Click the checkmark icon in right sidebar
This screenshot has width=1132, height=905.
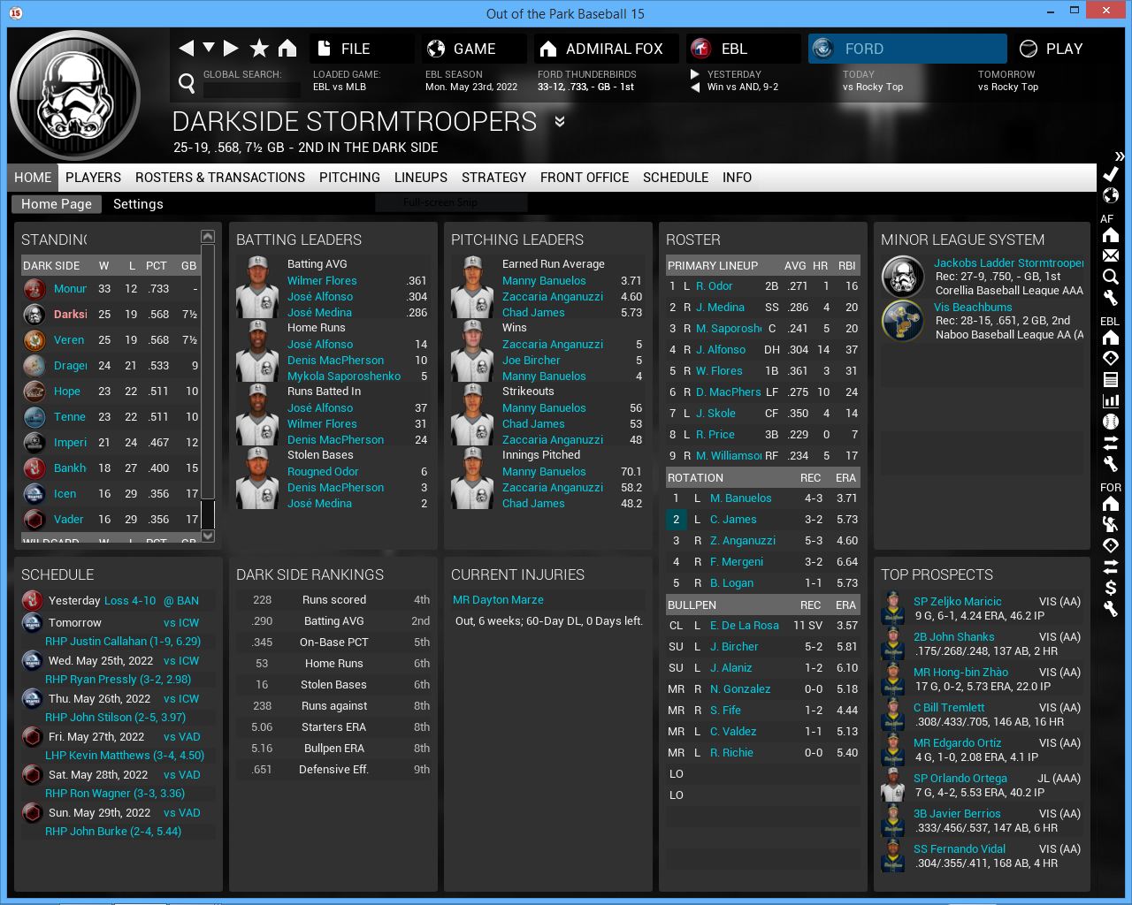coord(1111,174)
